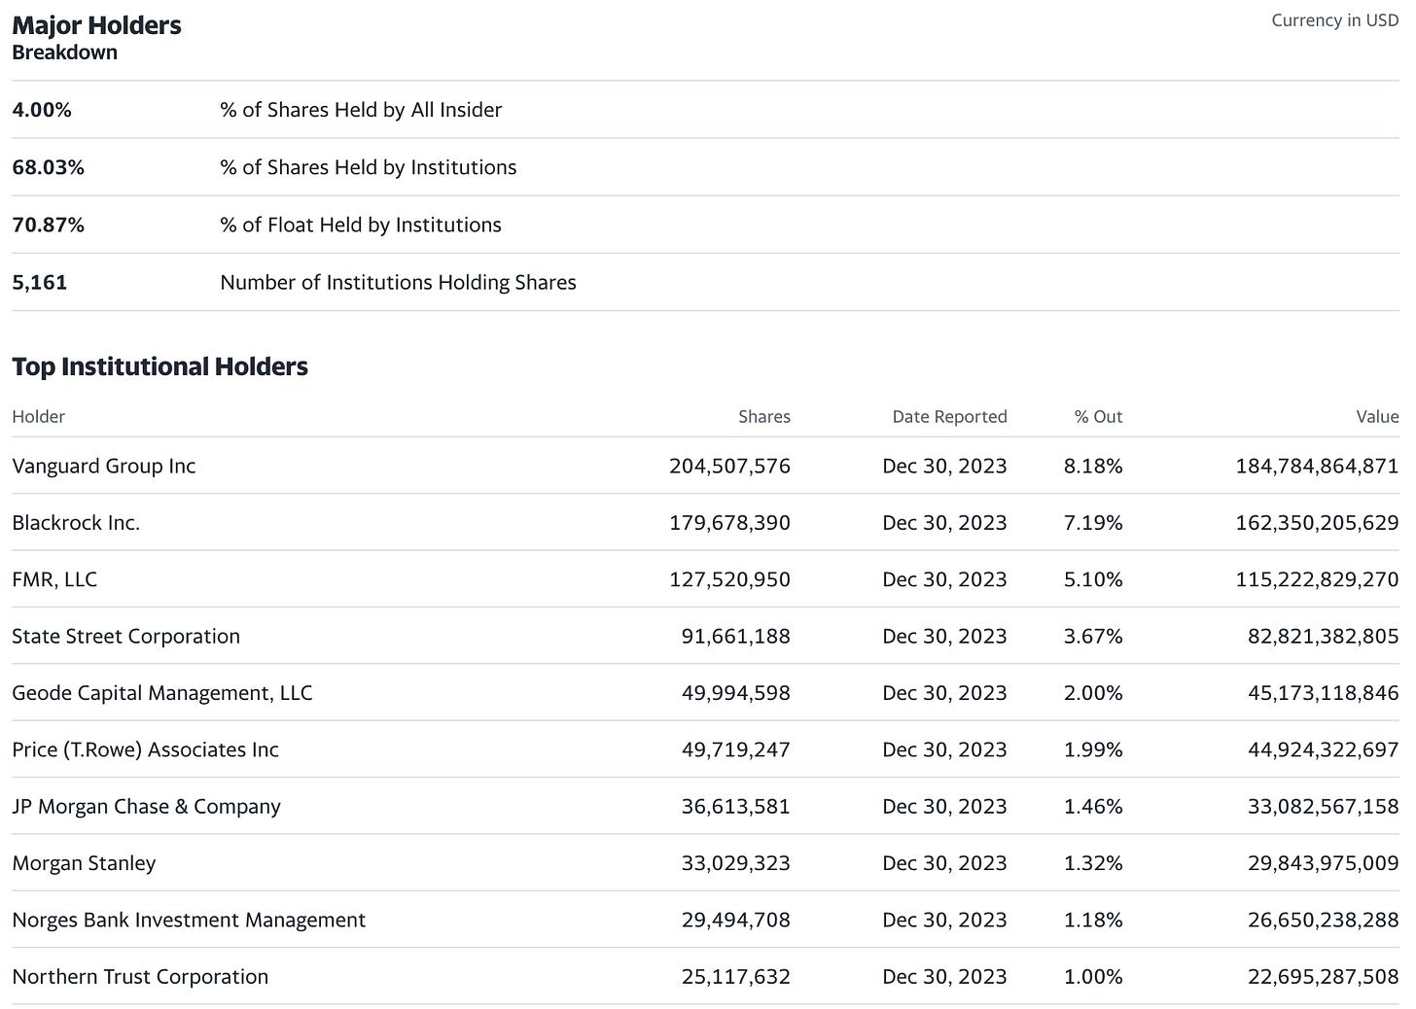Select Price (T.Rowe) Associates Inc
The width and height of the screenshot is (1416, 1009).
tap(145, 749)
